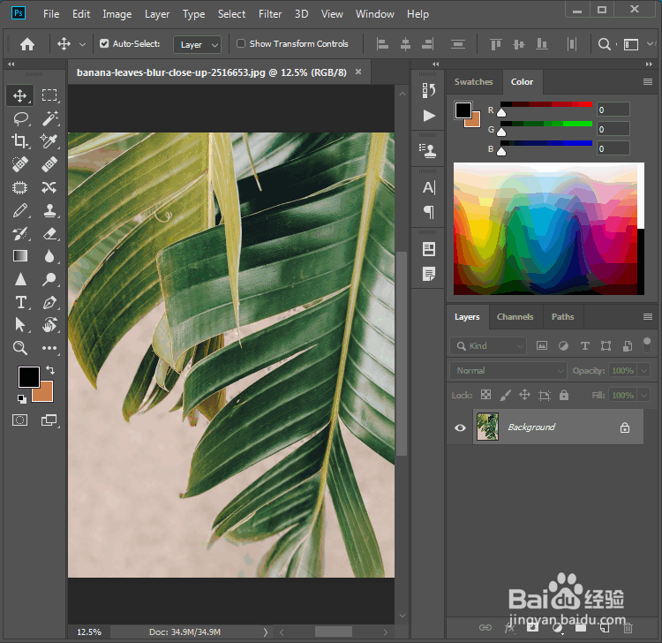Image resolution: width=662 pixels, height=643 pixels.
Task: Open the Layers panel flyout menu
Action: 648,317
